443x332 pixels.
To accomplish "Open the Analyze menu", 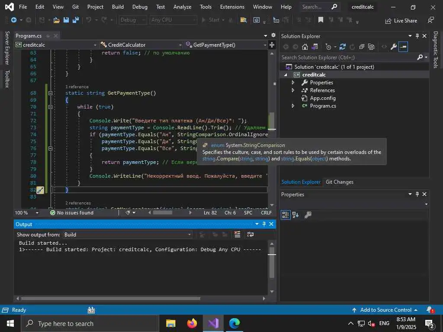I will [182, 7].
